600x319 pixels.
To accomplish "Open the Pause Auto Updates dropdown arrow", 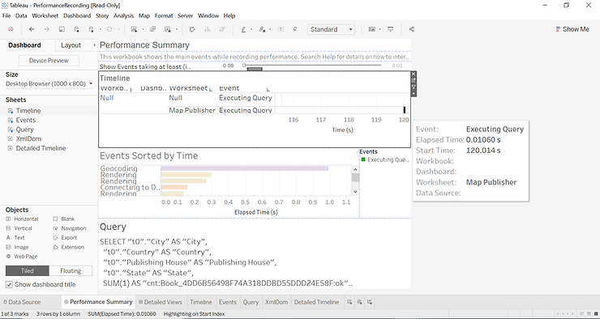I will (100, 29).
